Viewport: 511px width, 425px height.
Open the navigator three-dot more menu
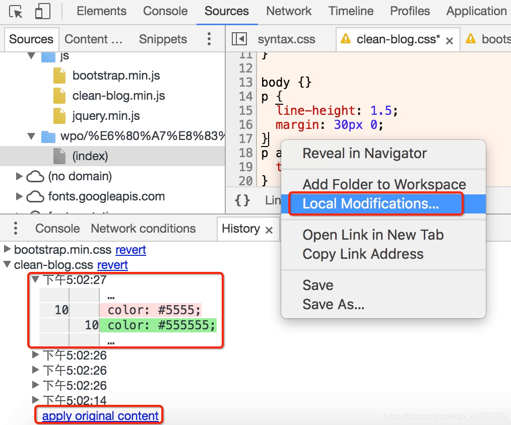coord(209,39)
